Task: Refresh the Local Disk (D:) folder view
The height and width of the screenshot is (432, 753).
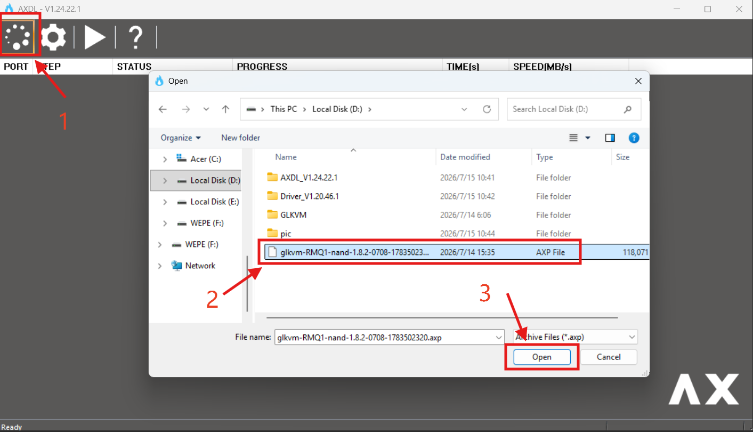Action: click(x=487, y=109)
